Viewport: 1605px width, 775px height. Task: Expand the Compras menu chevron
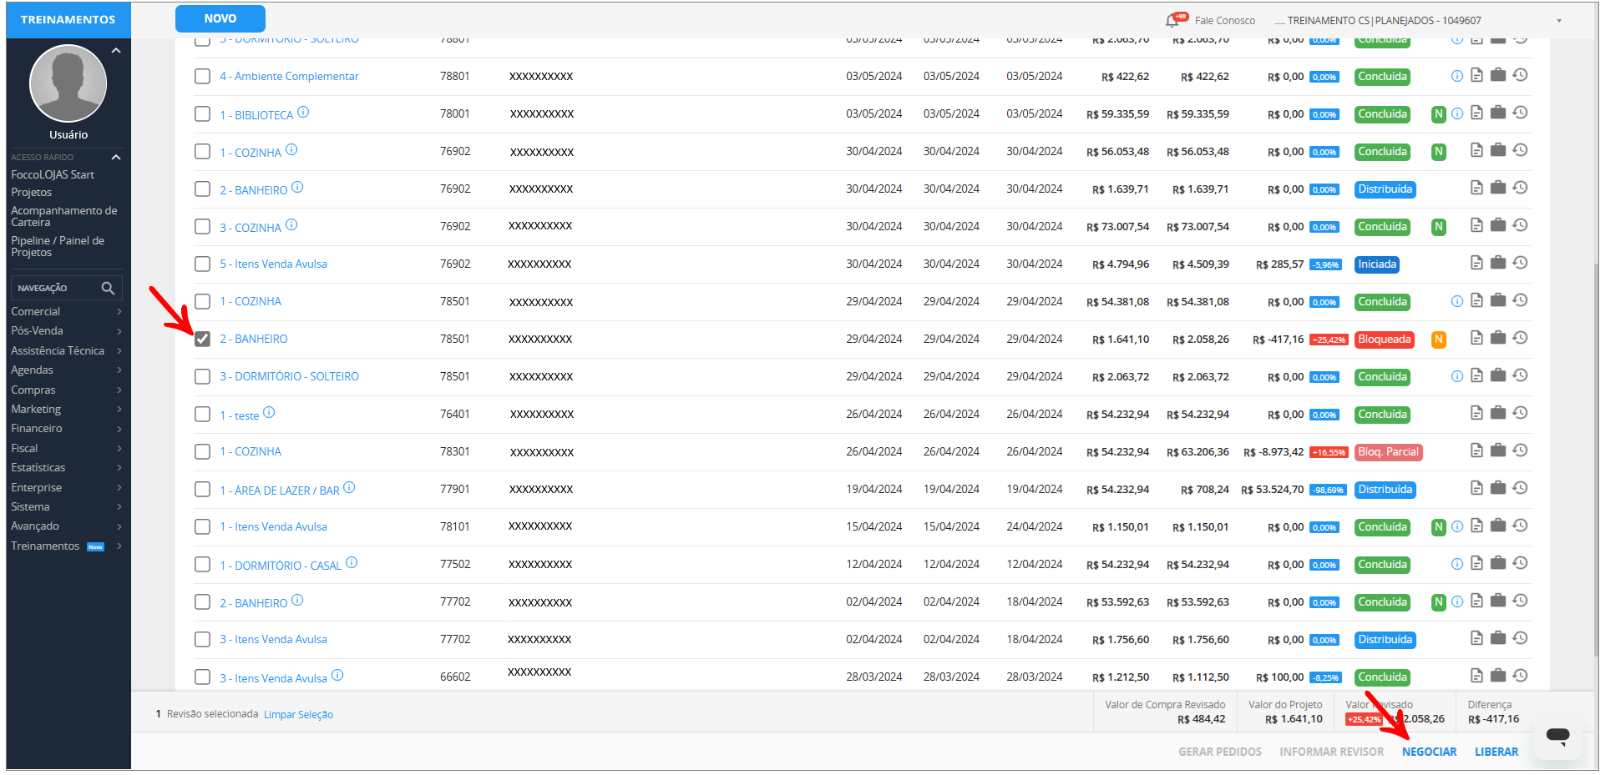[119, 390]
